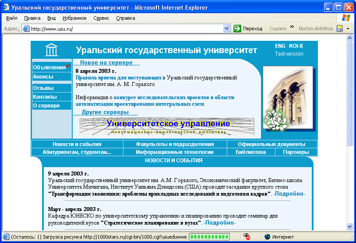Open the Правка menu

[x=32, y=18]
